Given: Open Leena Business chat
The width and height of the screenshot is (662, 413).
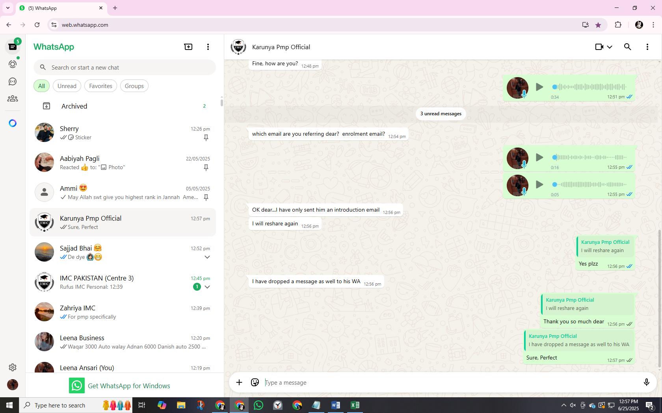Looking at the screenshot, I should (x=123, y=342).
